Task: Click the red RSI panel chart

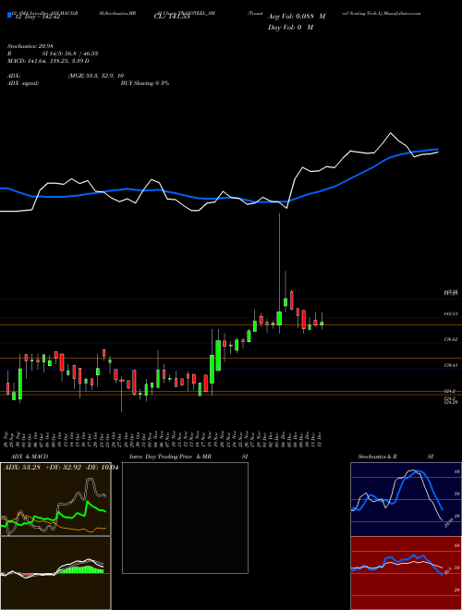Action: tap(406, 573)
